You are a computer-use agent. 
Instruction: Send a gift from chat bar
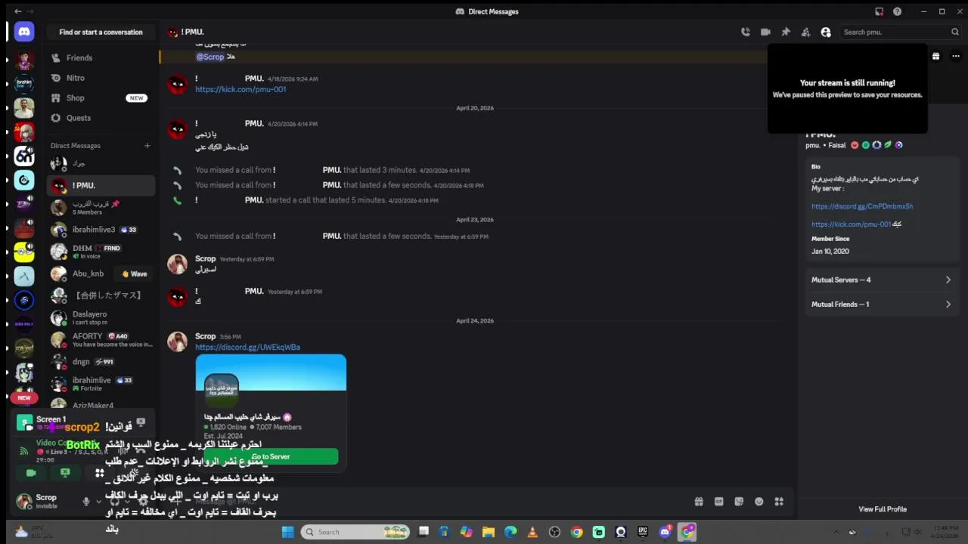tap(699, 502)
